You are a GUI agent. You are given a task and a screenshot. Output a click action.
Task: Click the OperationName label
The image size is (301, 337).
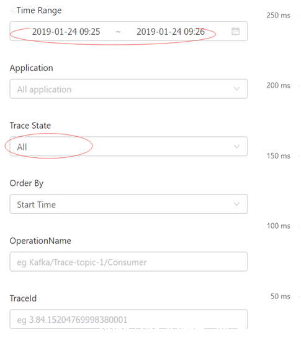pyautogui.click(x=40, y=241)
